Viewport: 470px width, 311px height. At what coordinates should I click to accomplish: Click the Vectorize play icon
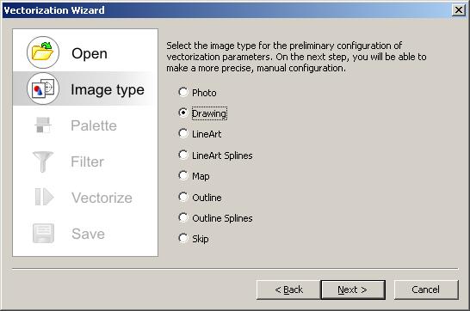coord(44,197)
